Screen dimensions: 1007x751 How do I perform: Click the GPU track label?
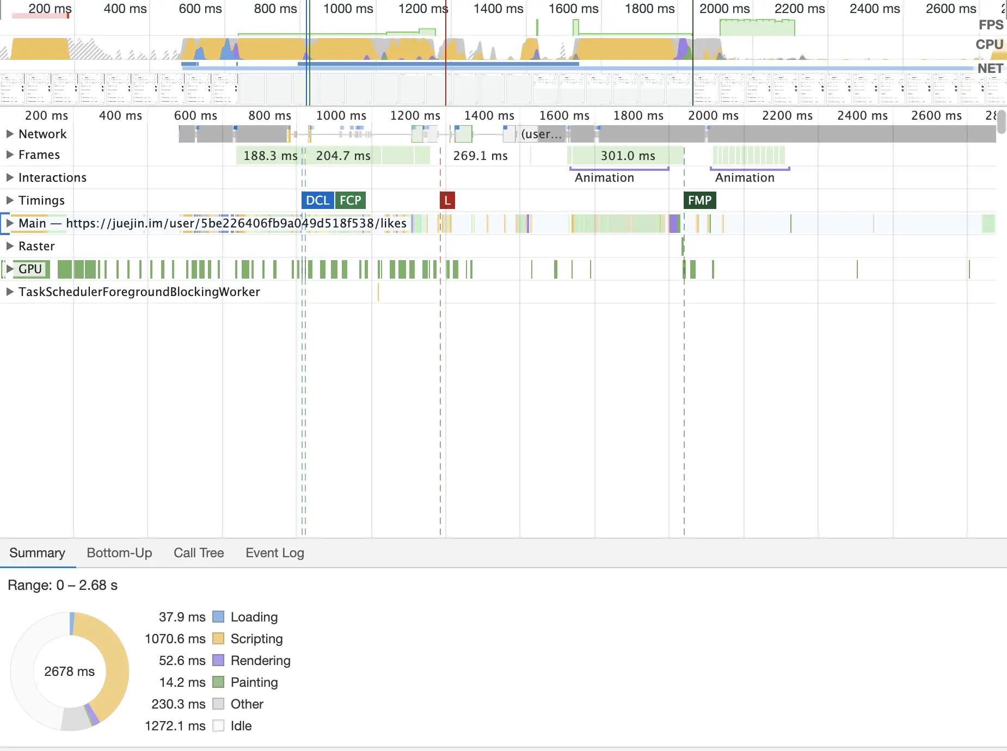(30, 269)
